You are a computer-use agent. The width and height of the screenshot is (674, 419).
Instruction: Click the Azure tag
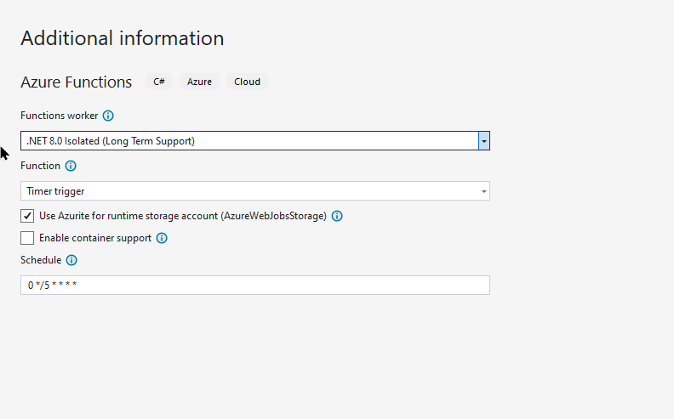[199, 82]
